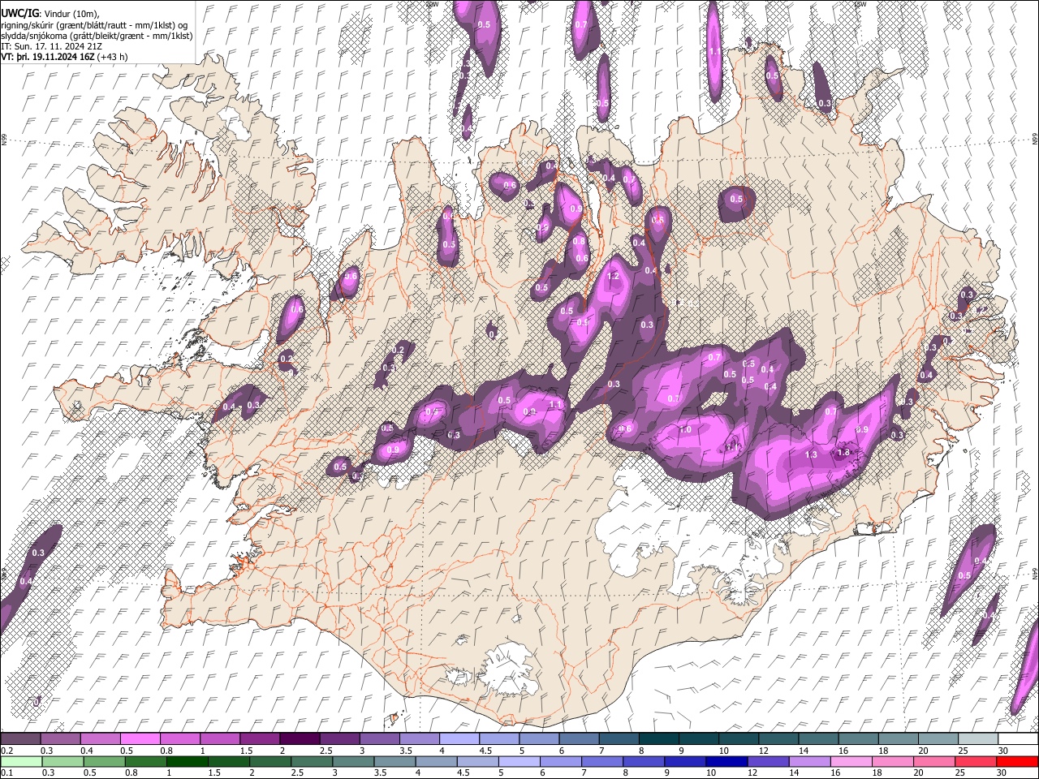Click the upper legend label '25'
1039x779 pixels.
click(x=962, y=751)
